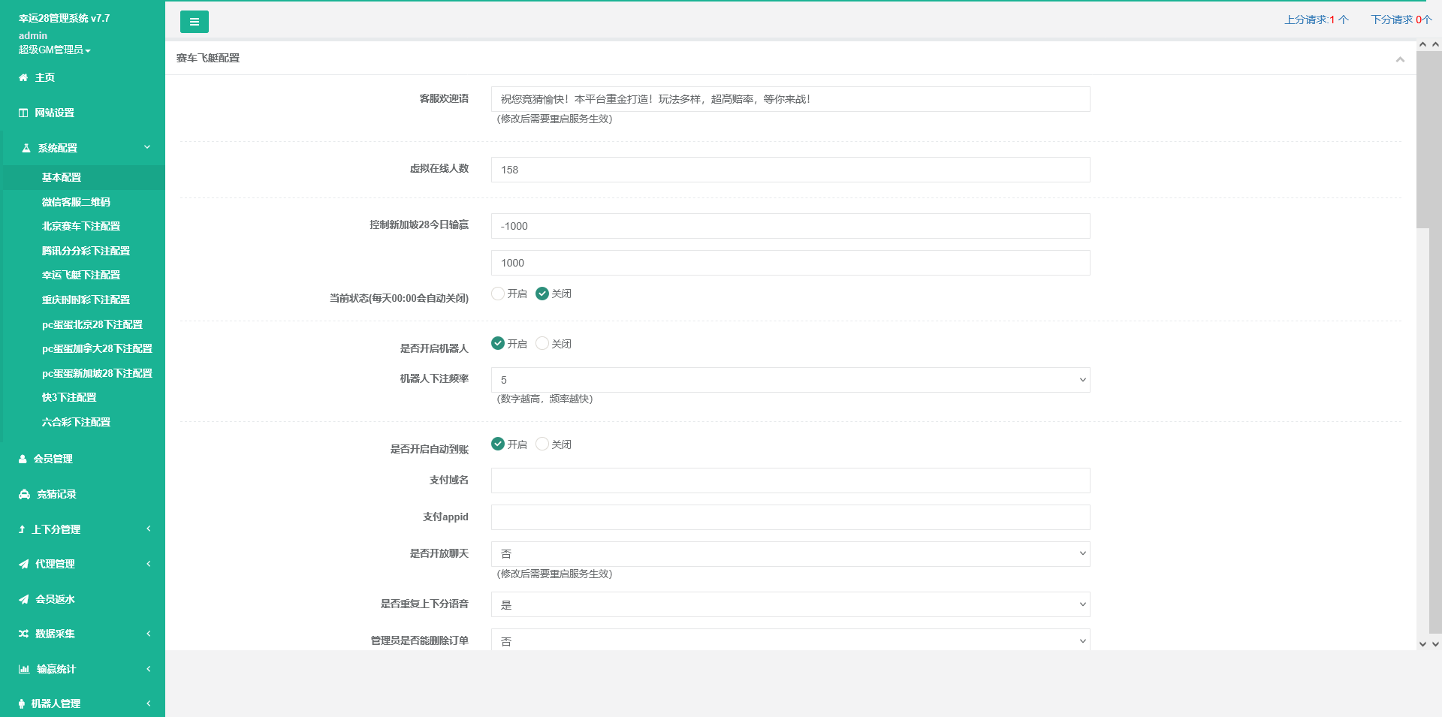Open the 超级GM管理员 user dropdown
This screenshot has width=1442, height=717.
click(55, 50)
